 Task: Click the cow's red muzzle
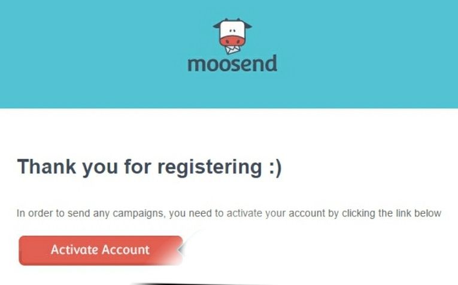232,41
